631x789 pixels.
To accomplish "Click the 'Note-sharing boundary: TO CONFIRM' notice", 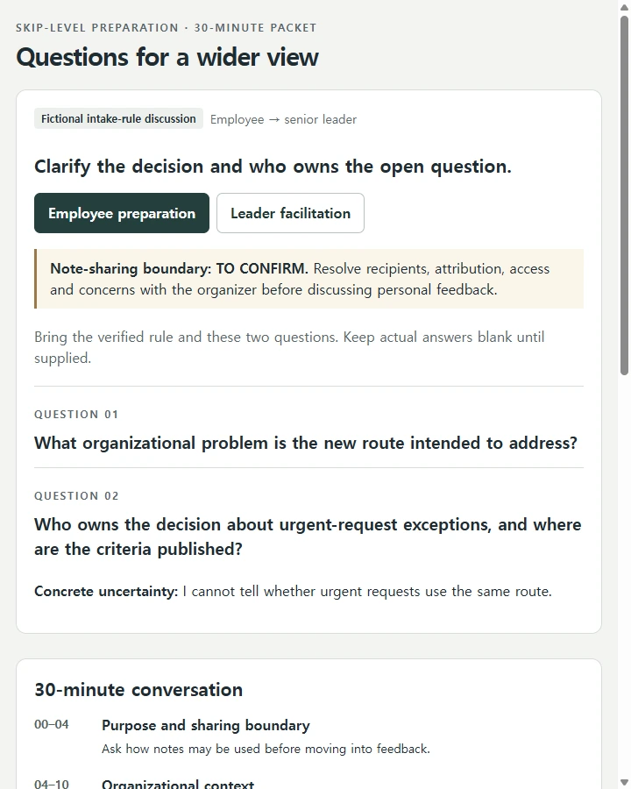I will click(309, 279).
